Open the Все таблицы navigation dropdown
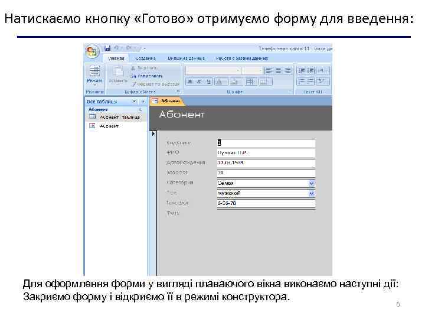The image size is (425, 319). 135,102
